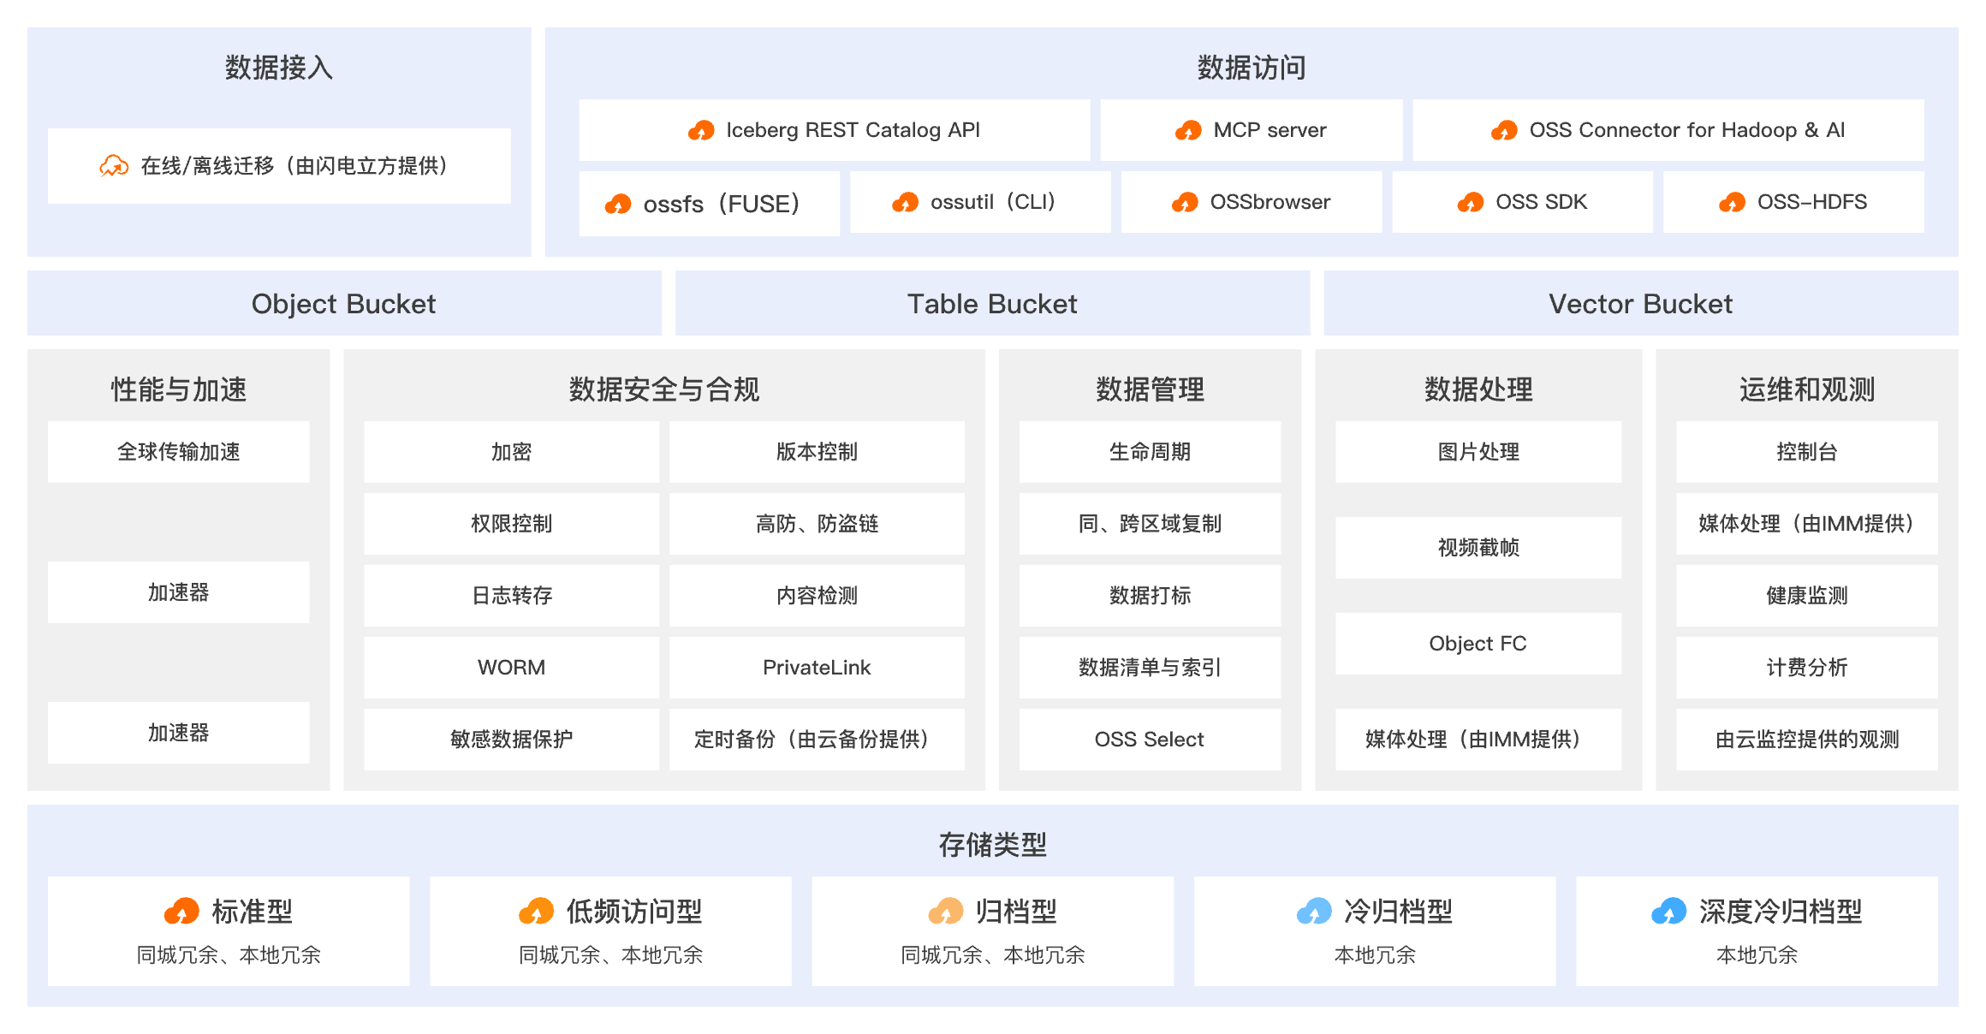The width and height of the screenshot is (1986, 1034).
Task: Open the 图片处理 box
Action: tap(1478, 452)
